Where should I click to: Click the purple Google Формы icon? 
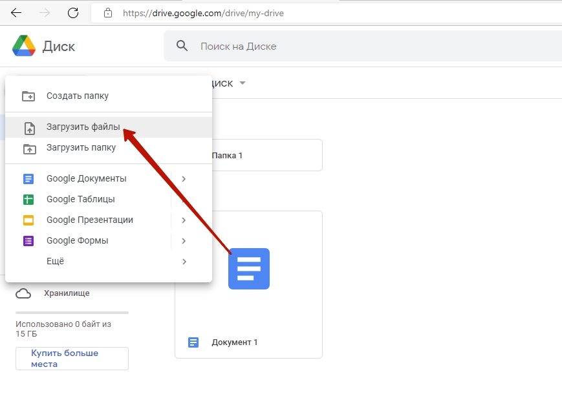(x=28, y=241)
